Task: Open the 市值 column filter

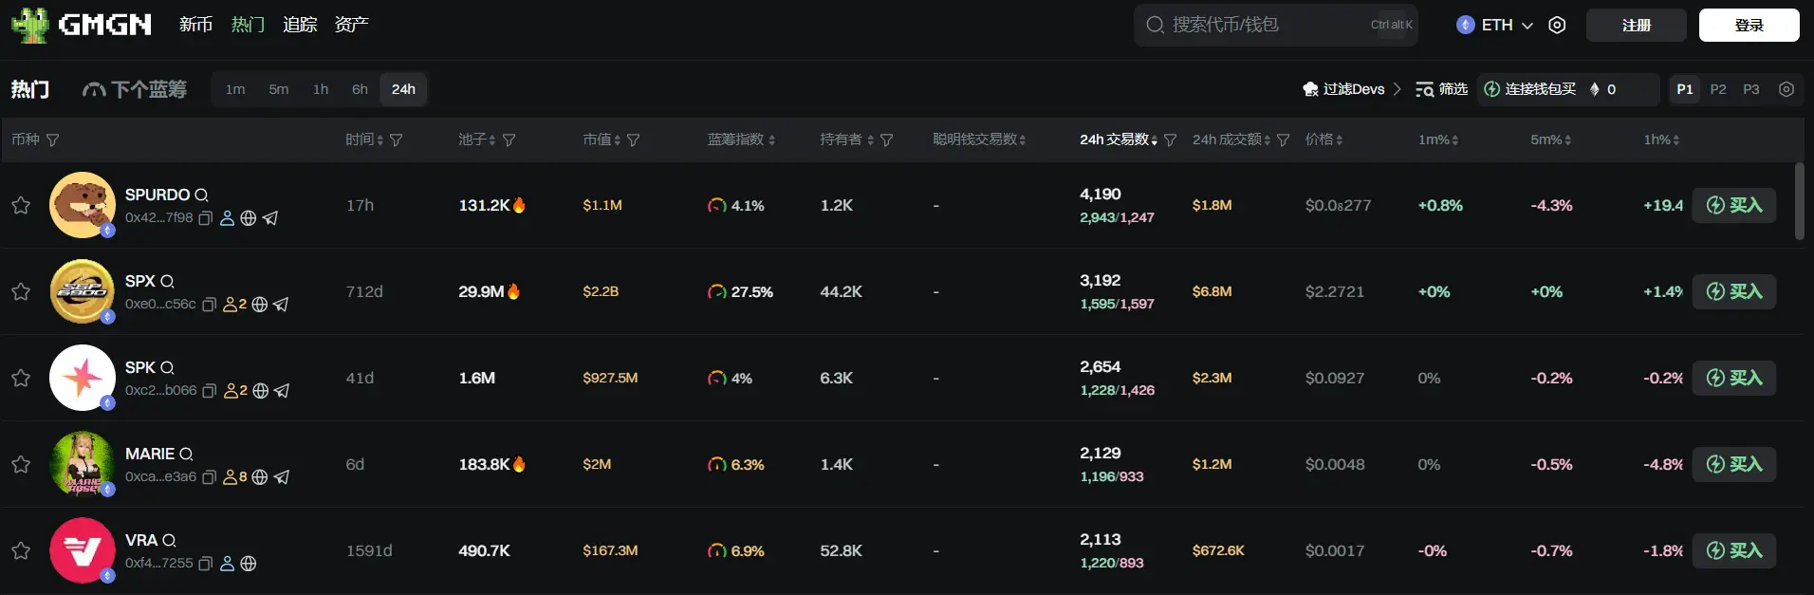Action: coord(634,140)
